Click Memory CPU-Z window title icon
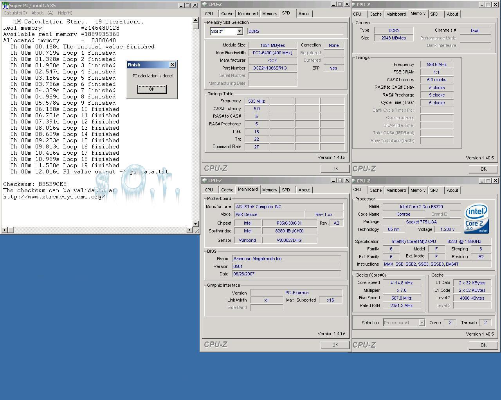Screen dimensions: 501x400 pyautogui.click(x=354, y=5)
